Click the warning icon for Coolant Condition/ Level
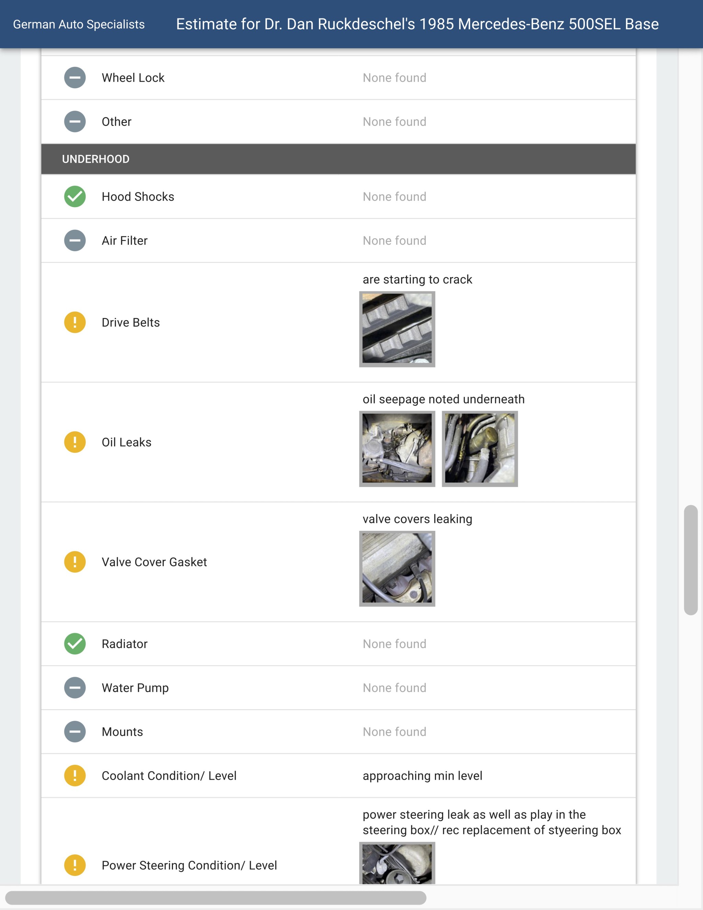Viewport: 703px width, 910px height. (75, 775)
